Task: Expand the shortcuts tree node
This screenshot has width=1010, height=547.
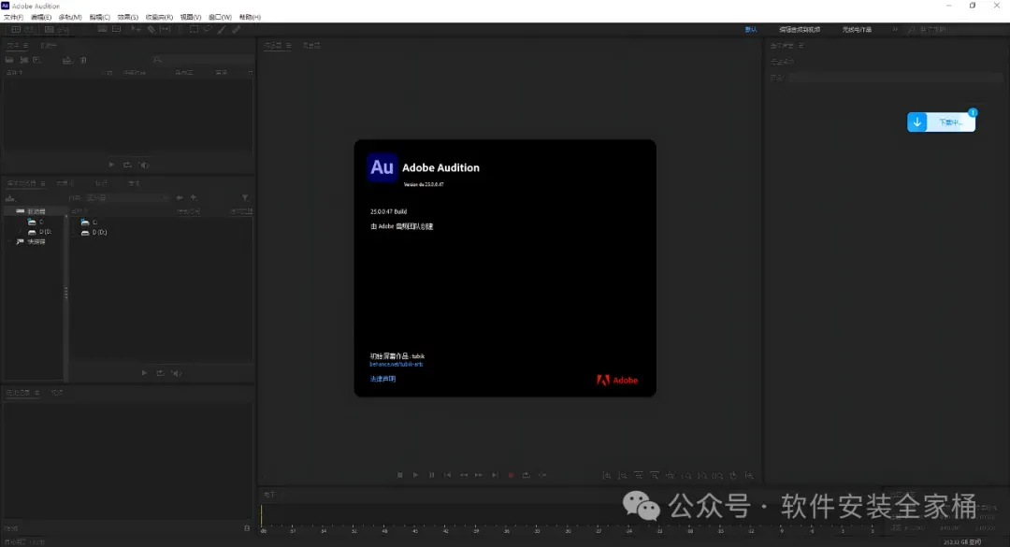Action: pyautogui.click(x=9, y=241)
